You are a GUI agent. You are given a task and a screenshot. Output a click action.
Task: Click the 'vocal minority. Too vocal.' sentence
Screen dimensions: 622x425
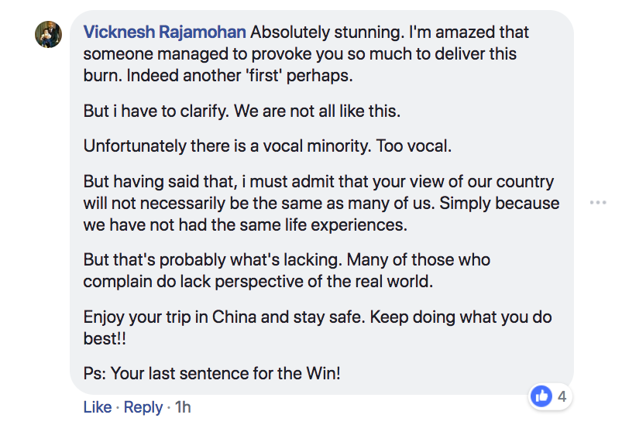[x=357, y=146]
